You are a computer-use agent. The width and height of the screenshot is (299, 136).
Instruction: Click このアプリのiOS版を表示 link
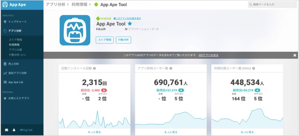pos(127,18)
